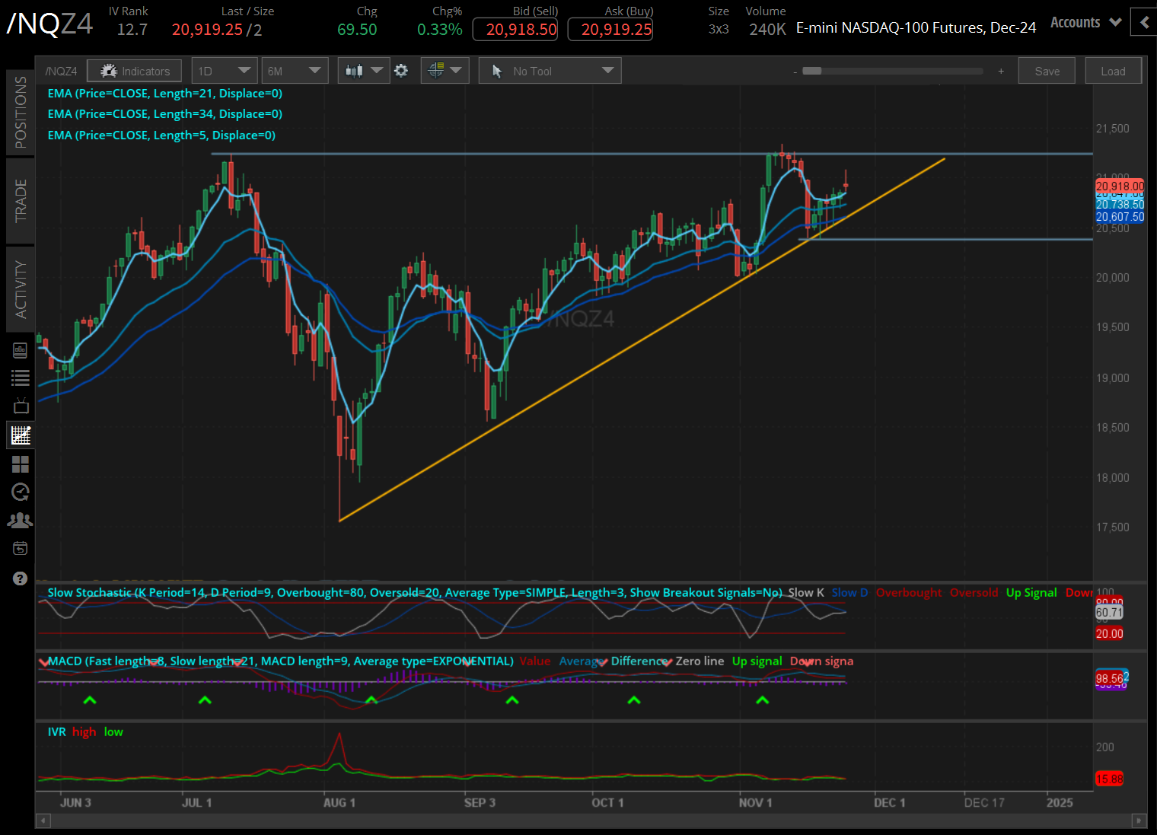Click the Bid price 20,918.50 box
The image size is (1157, 835).
(x=515, y=29)
